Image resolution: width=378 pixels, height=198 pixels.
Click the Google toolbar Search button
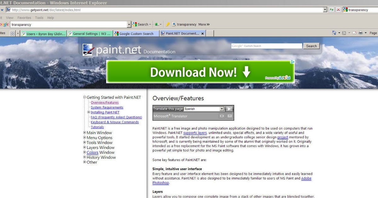point(140,25)
